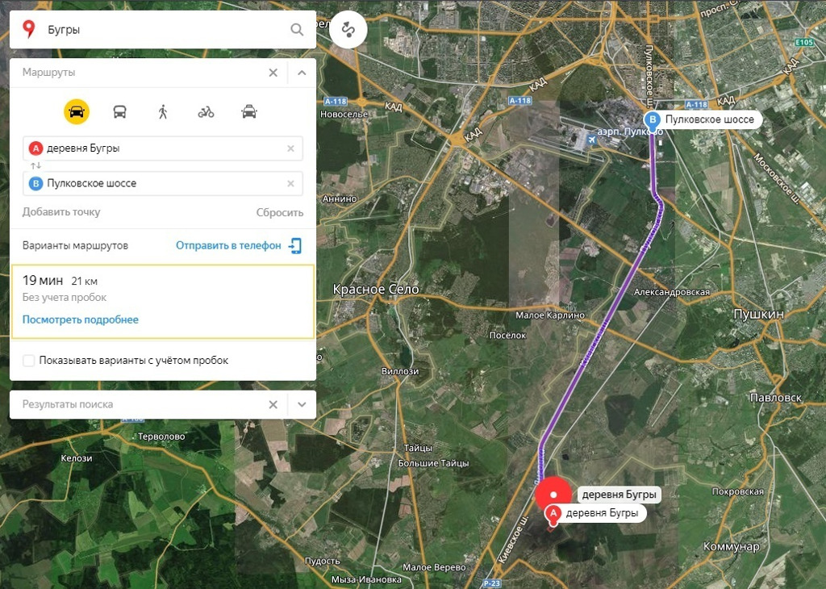Close the Маршруты panel
Viewport: 826px width, 589px height.
pyautogui.click(x=273, y=73)
